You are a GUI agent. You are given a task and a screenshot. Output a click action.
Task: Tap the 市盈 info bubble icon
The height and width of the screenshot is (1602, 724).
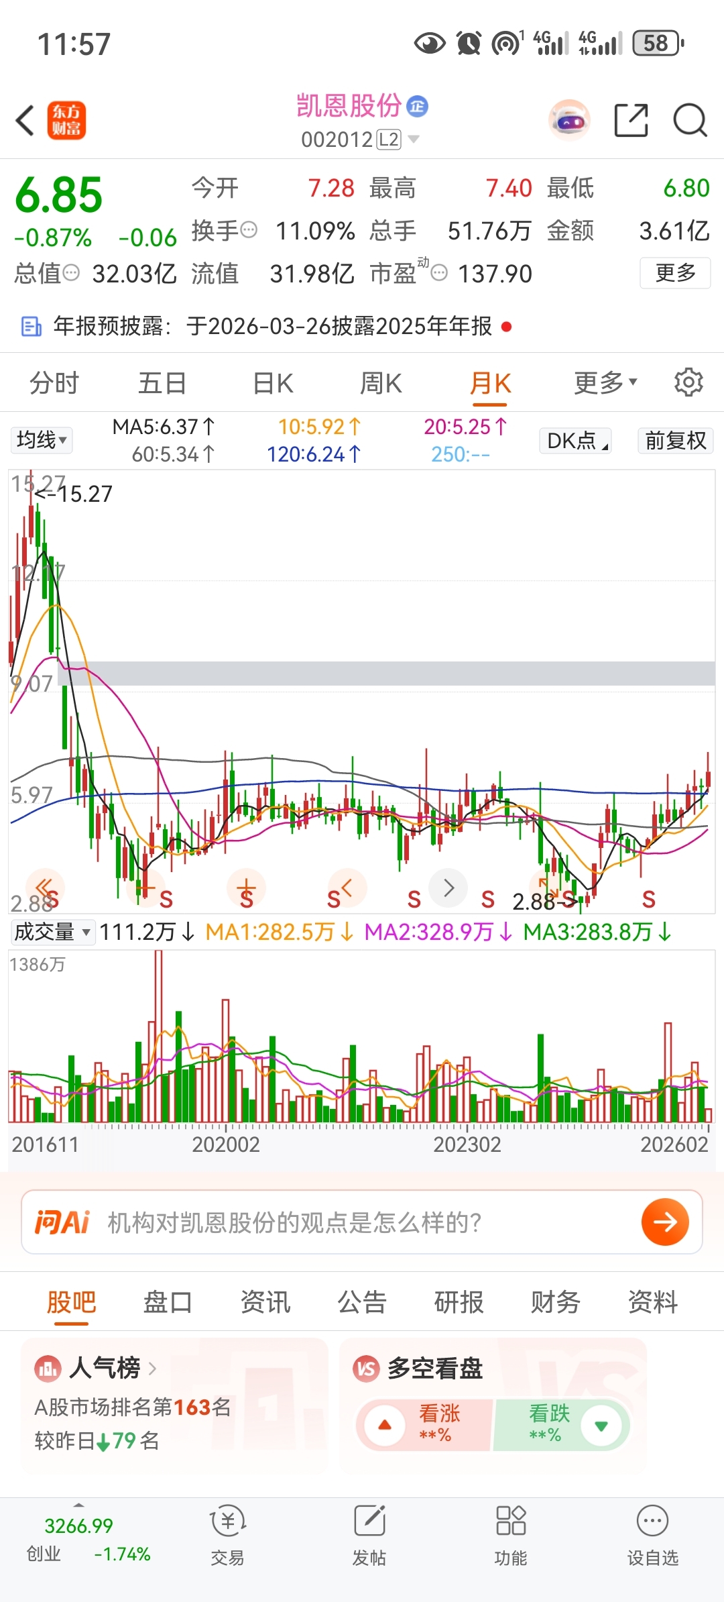[x=439, y=272]
